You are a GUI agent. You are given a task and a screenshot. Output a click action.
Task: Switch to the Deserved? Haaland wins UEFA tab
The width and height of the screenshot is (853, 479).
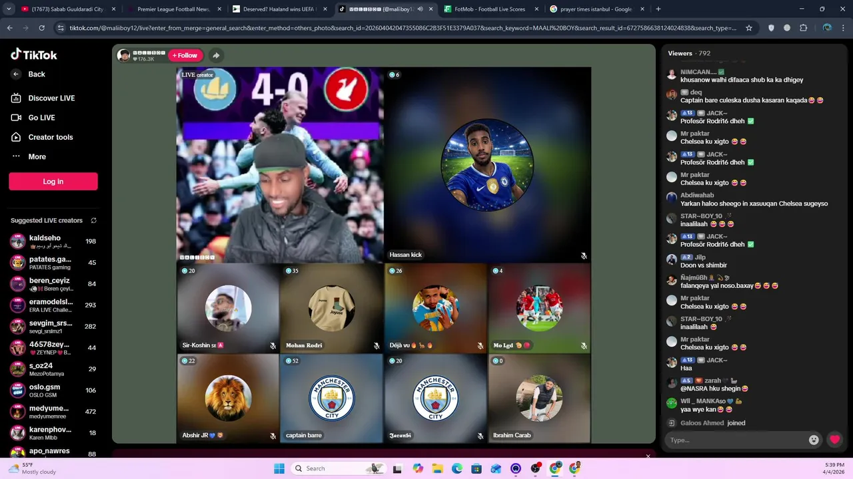tap(279, 9)
